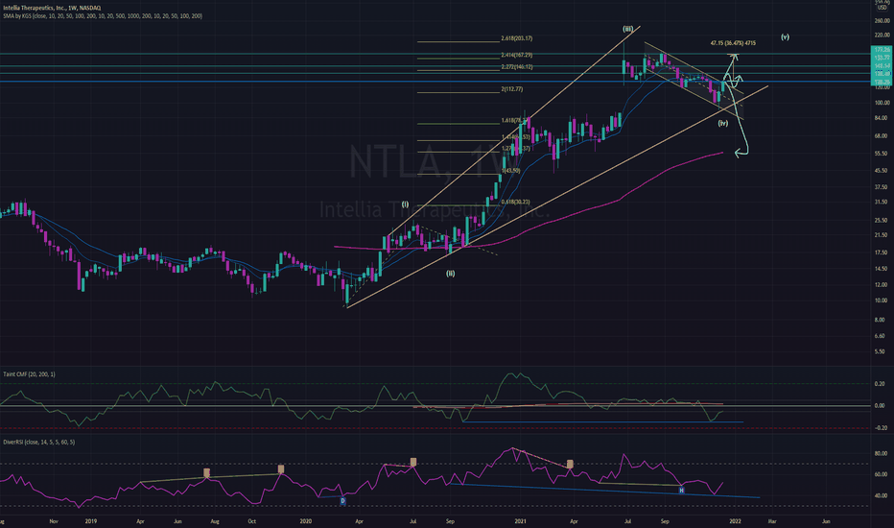Click the 2022 label on time axis
The height and width of the screenshot is (528, 894).
(x=735, y=521)
